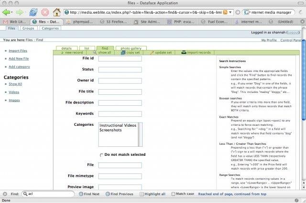
Task: Switch to the S3 Firefox... browser tab
Action: [114, 21]
